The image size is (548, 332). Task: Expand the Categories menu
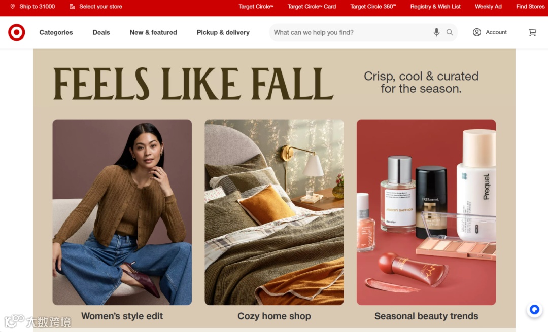tap(56, 32)
